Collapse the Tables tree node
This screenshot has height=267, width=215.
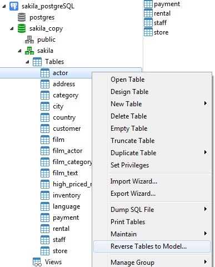tap(27, 62)
